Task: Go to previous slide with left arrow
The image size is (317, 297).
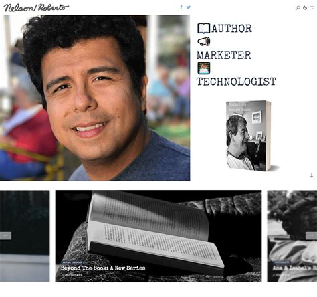Action: pyautogui.click(x=5, y=236)
